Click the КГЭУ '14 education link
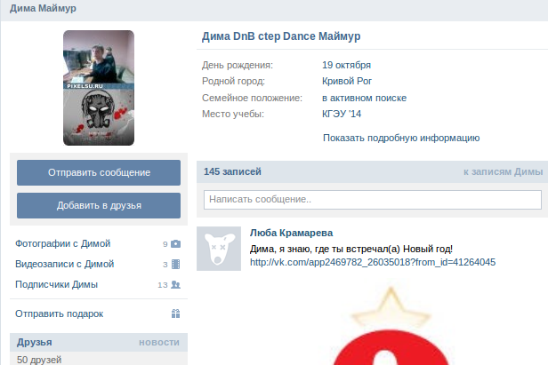548x365 pixels. pyautogui.click(x=342, y=114)
